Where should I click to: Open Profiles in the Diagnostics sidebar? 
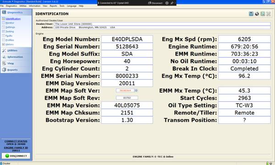click(x=10, y=40)
